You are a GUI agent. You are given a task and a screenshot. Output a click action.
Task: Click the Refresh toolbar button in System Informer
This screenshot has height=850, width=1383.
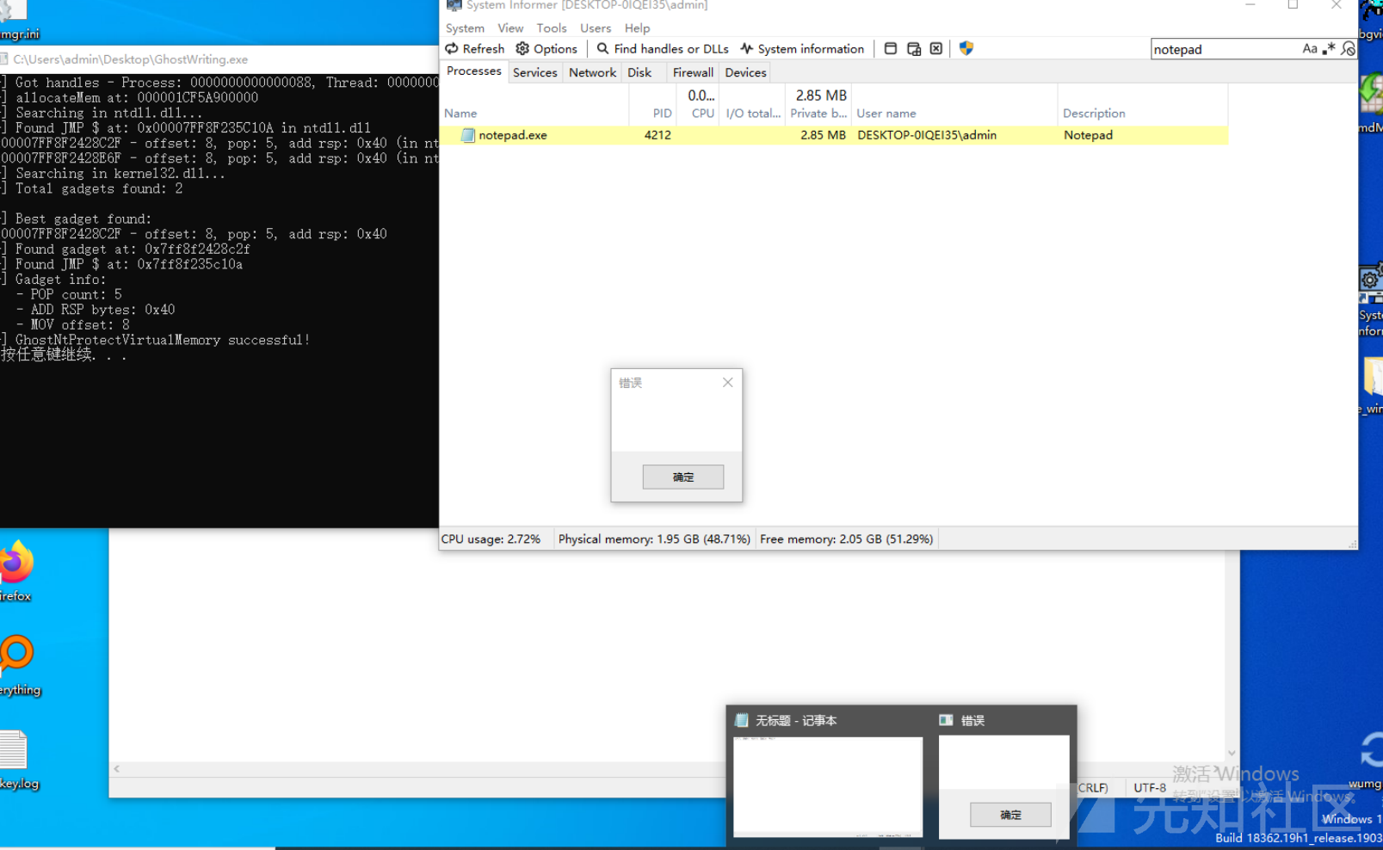475,49
